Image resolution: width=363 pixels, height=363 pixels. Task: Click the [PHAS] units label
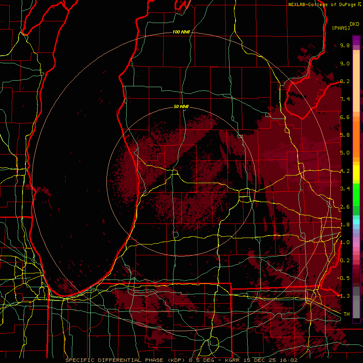click(x=341, y=28)
